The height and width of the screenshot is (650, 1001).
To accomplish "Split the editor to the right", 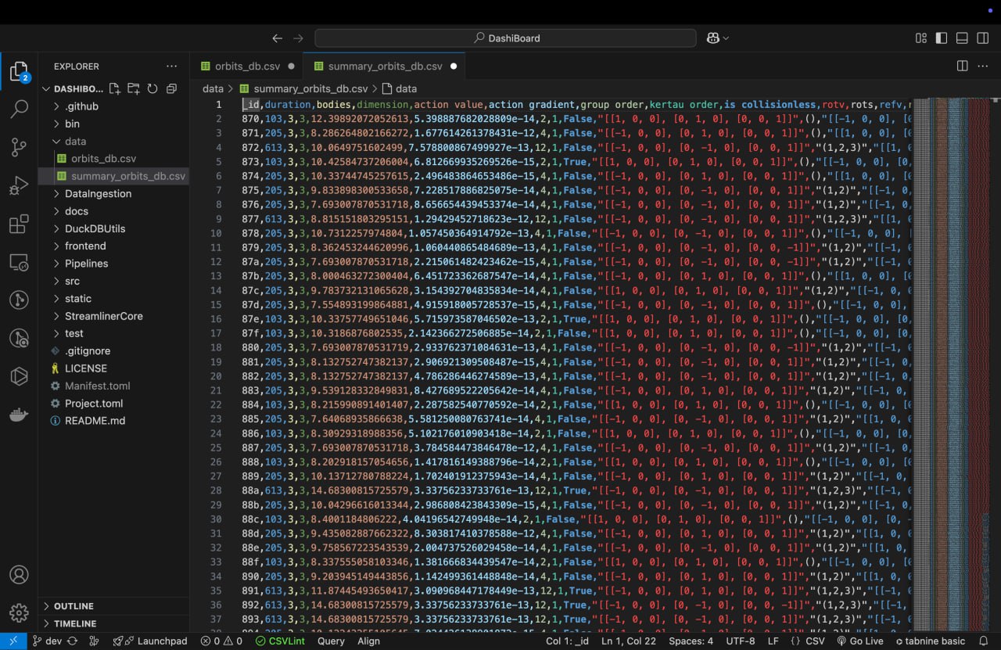I will click(962, 66).
